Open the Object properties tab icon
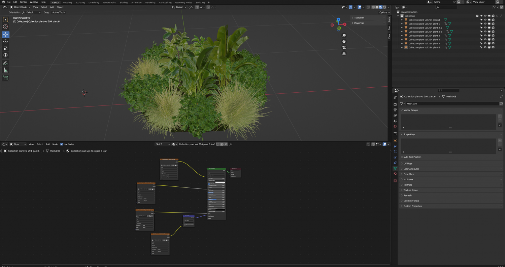The width and height of the screenshot is (505, 267). pyautogui.click(x=395, y=141)
